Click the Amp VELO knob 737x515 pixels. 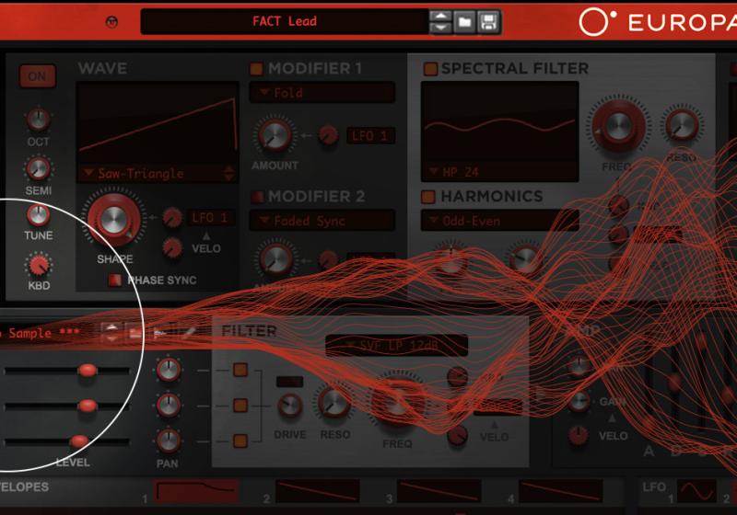coord(579,436)
